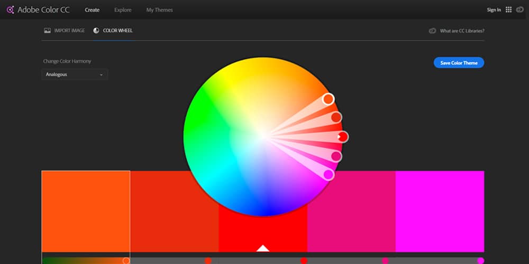Open the Create tab
The width and height of the screenshot is (529, 264).
pyautogui.click(x=92, y=10)
